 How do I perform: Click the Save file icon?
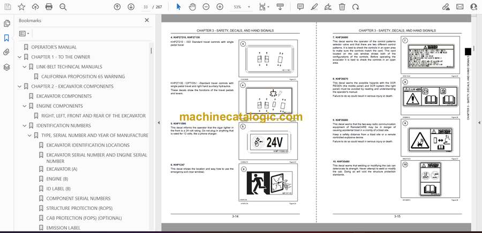click(7, 7)
